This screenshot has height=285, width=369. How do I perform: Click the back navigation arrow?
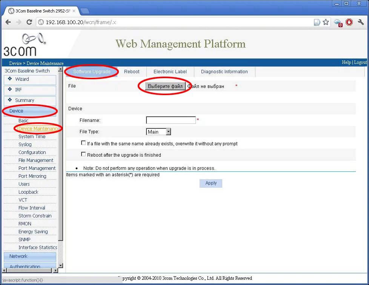[x=8, y=22]
